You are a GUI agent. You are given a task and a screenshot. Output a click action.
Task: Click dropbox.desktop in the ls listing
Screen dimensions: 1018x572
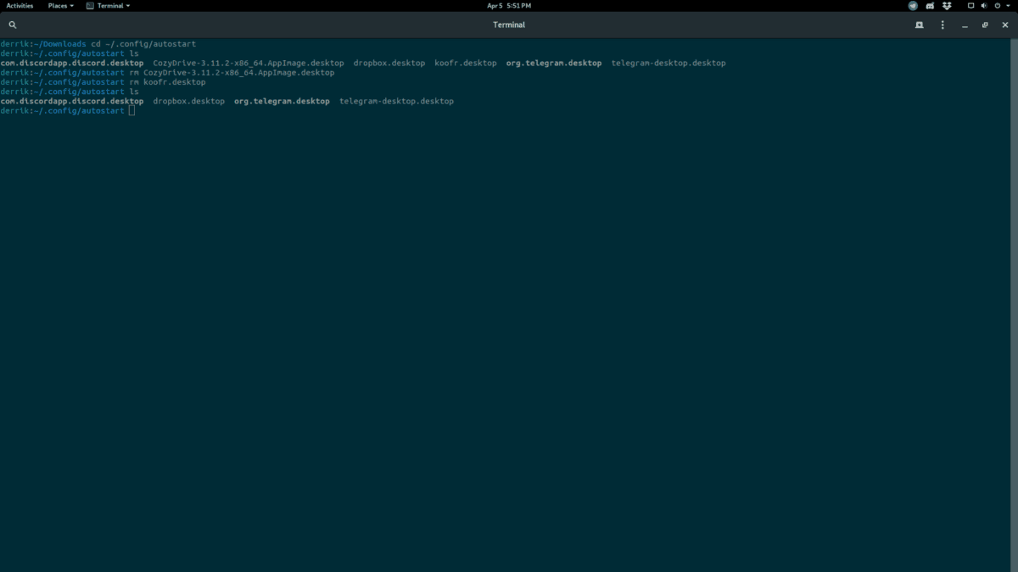point(188,100)
